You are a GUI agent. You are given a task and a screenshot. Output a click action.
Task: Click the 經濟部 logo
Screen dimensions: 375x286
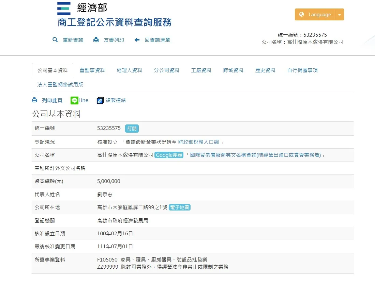64,8
